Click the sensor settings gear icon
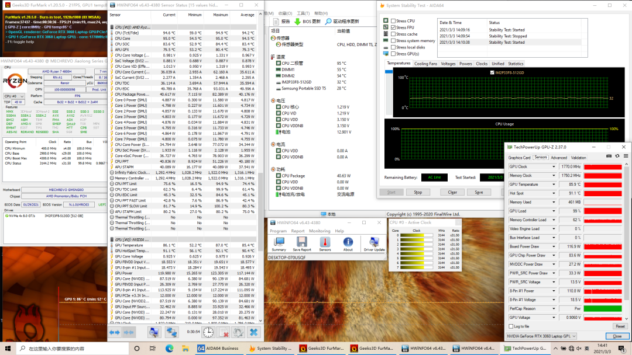This screenshot has width=632, height=355. (x=238, y=332)
